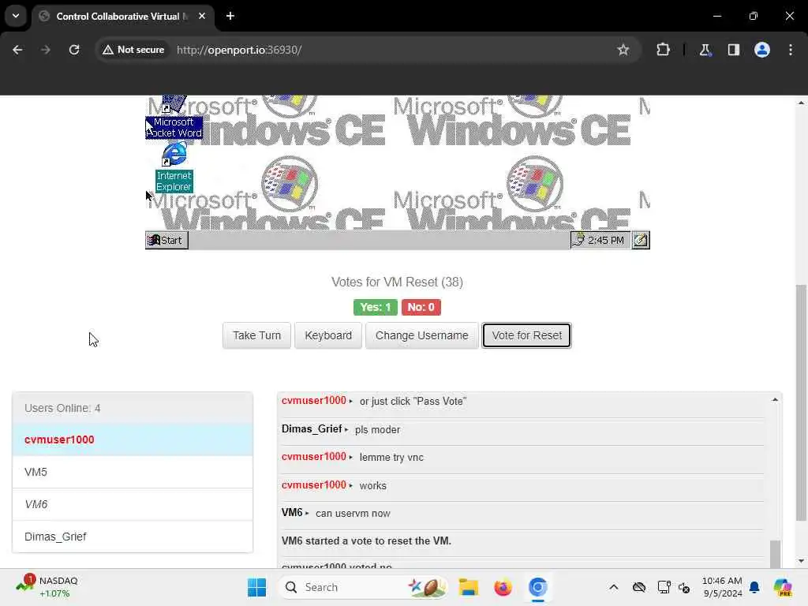
Task: Open File Explorer from the taskbar
Action: [469, 587]
